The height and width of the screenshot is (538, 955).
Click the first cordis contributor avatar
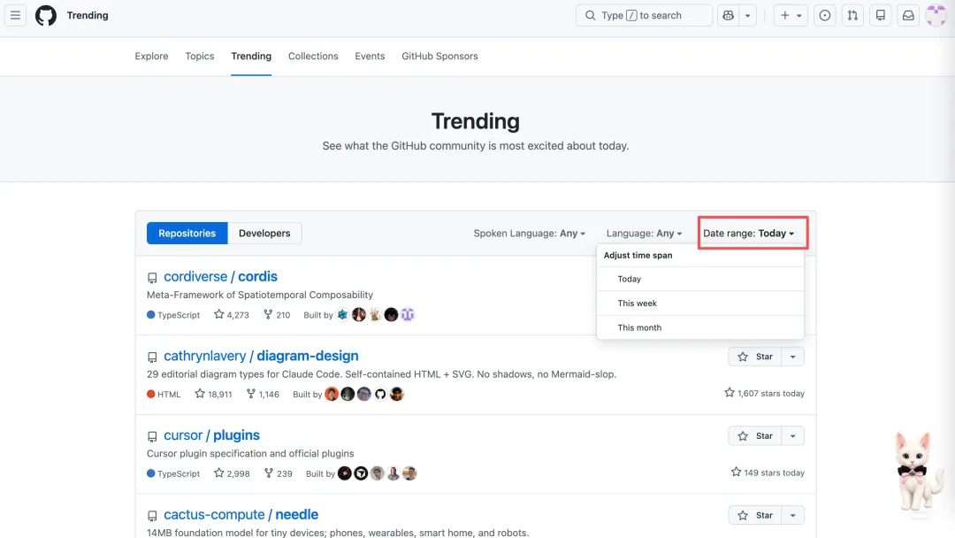[343, 314]
